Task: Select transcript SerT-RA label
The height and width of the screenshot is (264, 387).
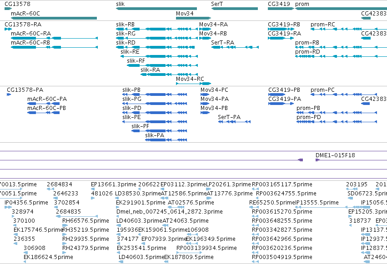Action: pyautogui.click(x=223, y=43)
